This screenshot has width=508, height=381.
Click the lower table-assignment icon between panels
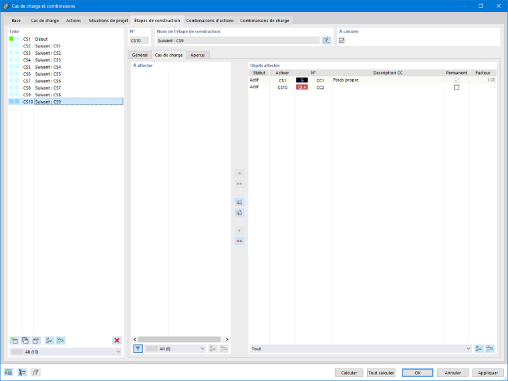(239, 213)
